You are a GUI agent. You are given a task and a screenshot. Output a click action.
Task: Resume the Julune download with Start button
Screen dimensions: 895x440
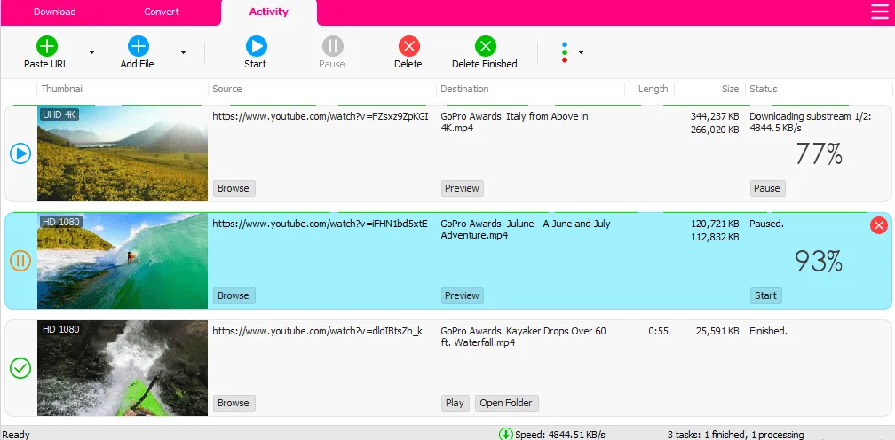click(766, 295)
